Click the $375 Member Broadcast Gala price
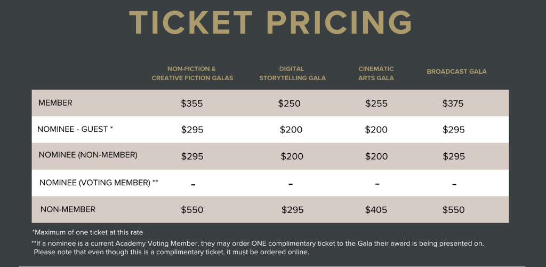 [x=453, y=104]
